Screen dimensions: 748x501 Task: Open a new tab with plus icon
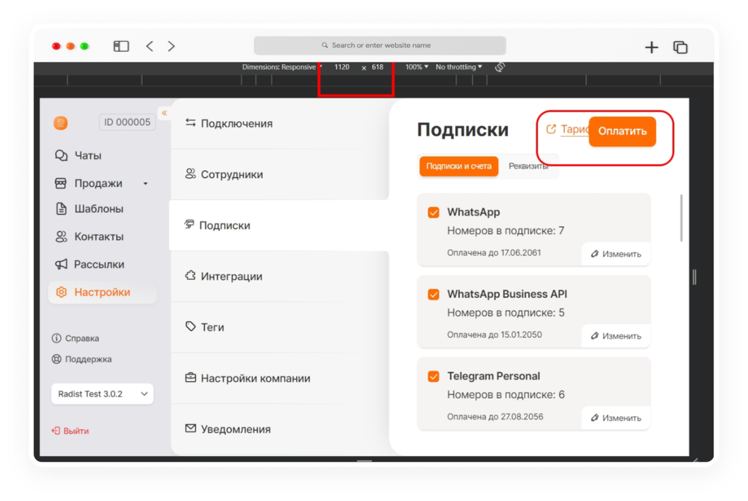[x=651, y=47]
